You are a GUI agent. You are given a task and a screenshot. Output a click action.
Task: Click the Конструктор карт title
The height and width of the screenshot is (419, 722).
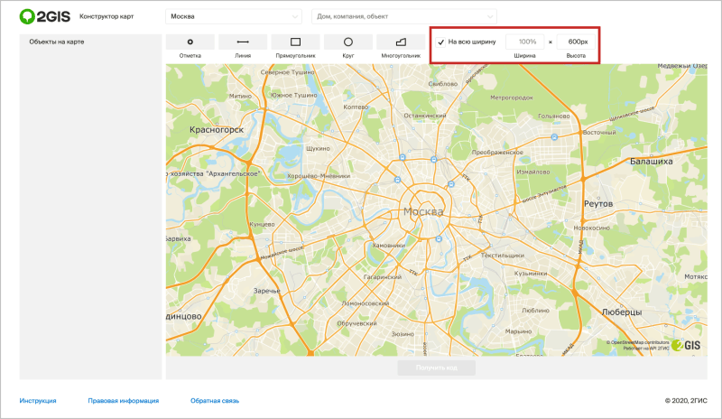pos(106,16)
